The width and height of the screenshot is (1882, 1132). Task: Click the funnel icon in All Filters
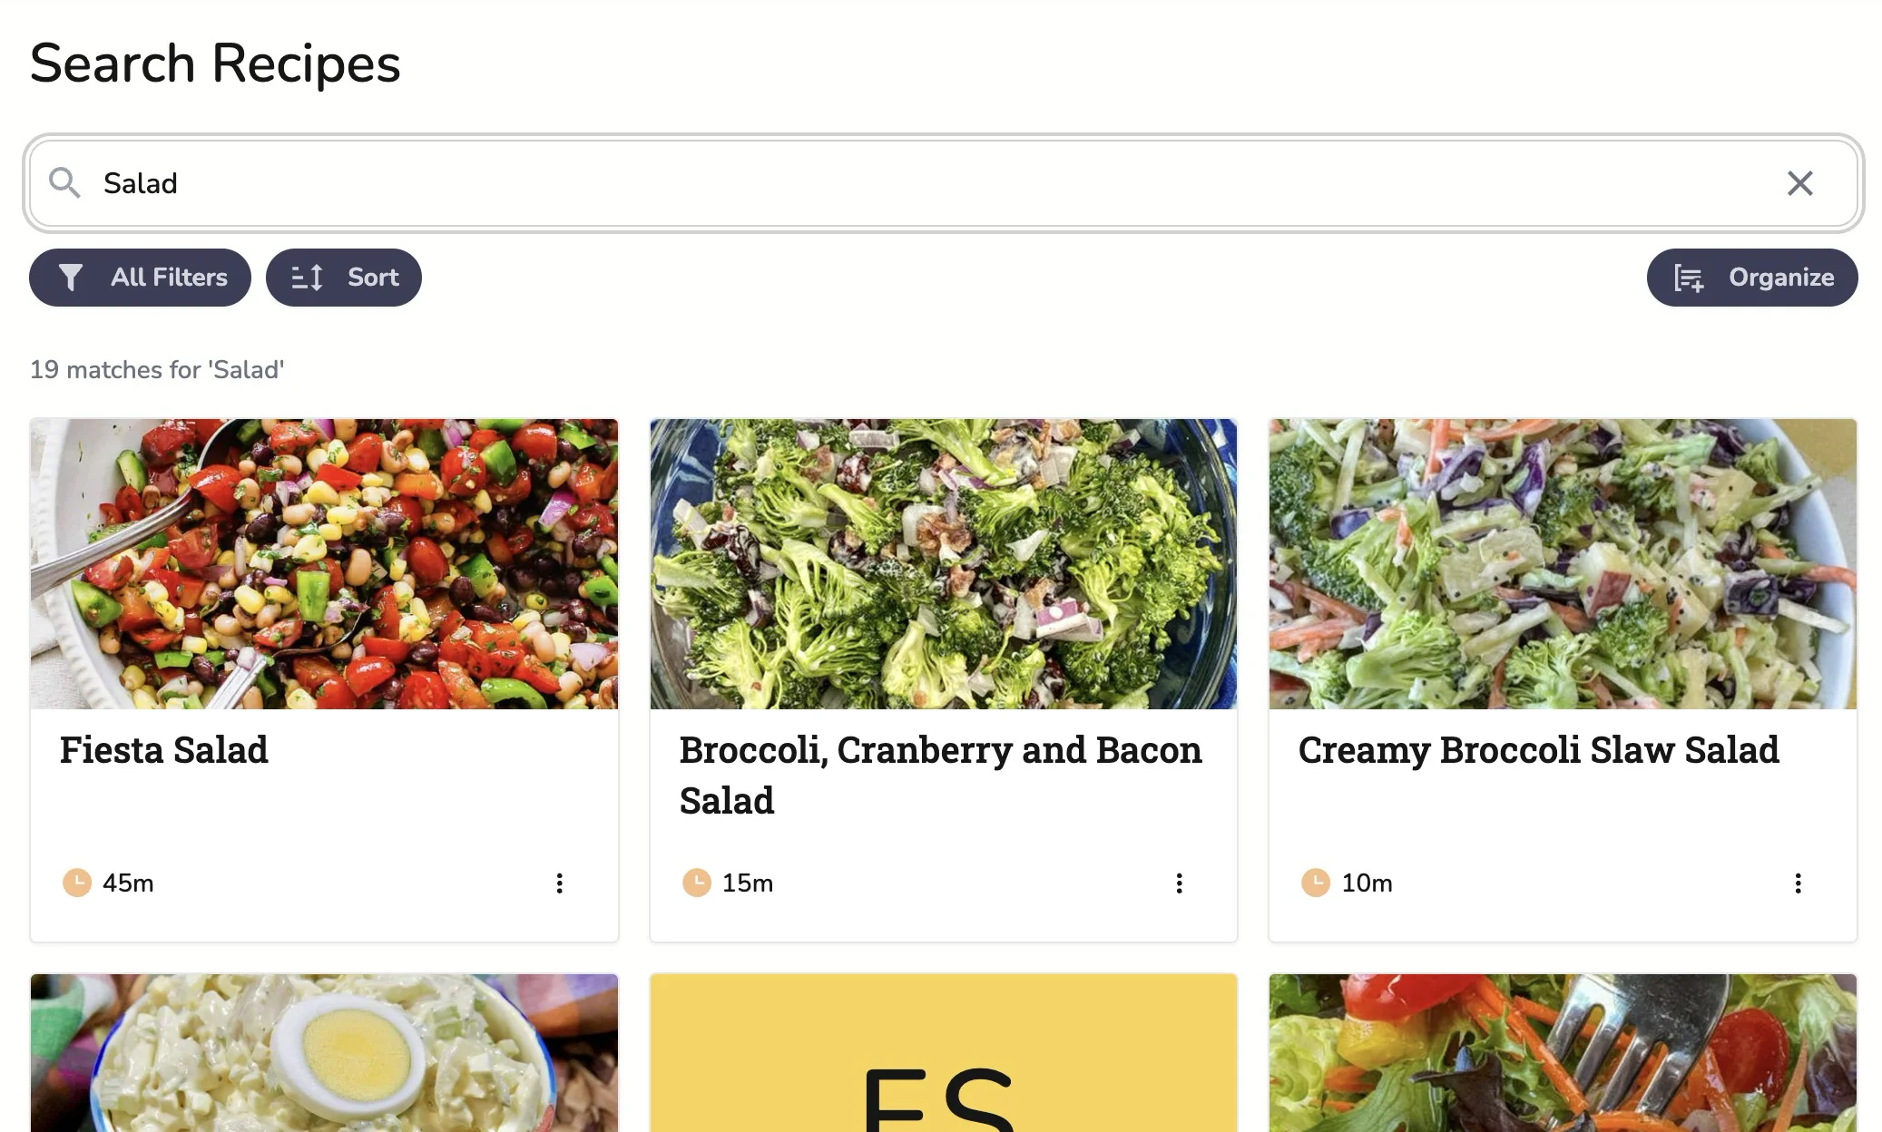click(x=73, y=278)
